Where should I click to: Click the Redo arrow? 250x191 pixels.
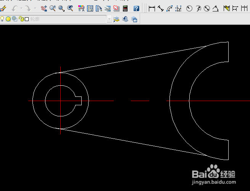pyautogui.click(x=28, y=8)
